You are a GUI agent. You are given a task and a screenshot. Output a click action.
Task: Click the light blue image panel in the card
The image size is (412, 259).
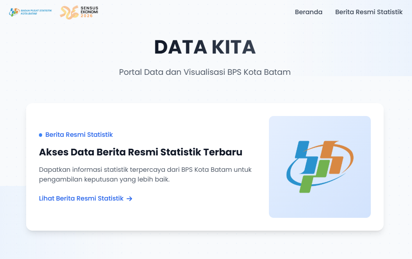tap(319, 128)
